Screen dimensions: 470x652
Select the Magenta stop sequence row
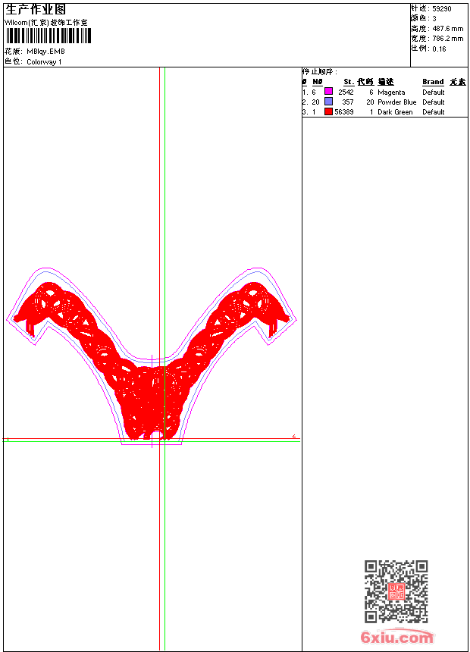[x=385, y=92]
